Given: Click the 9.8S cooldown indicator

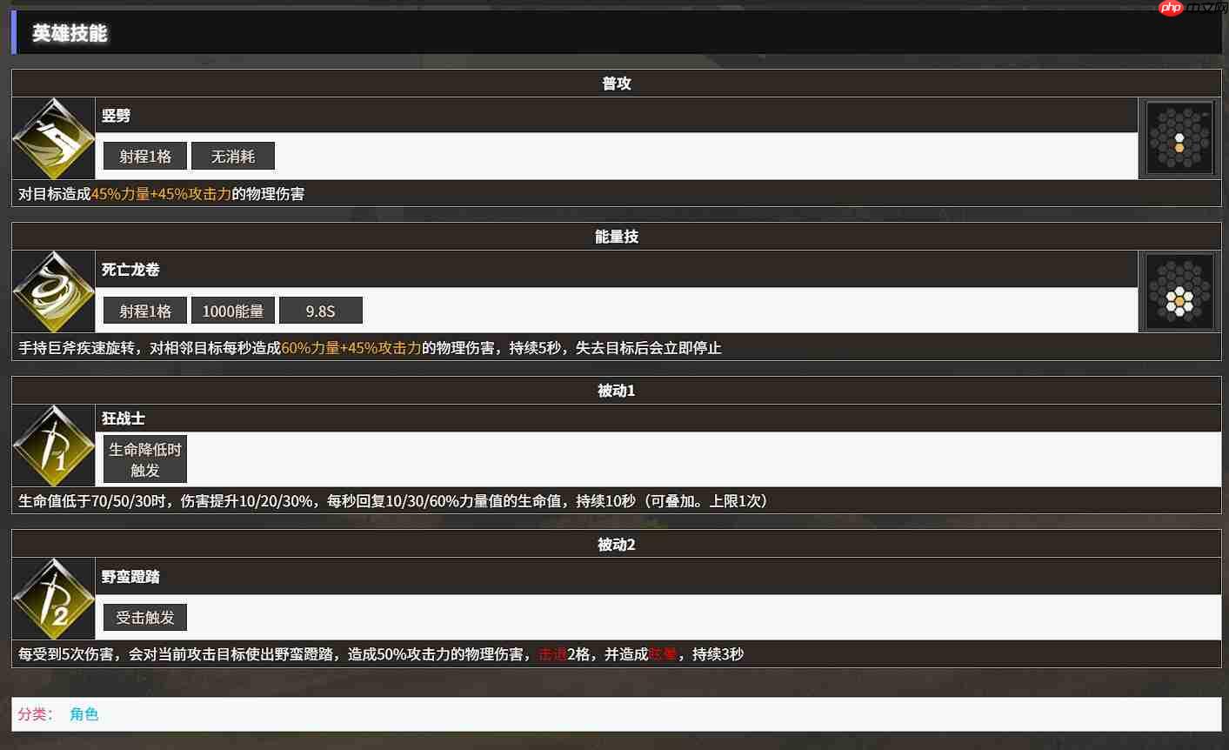Looking at the screenshot, I should [321, 310].
